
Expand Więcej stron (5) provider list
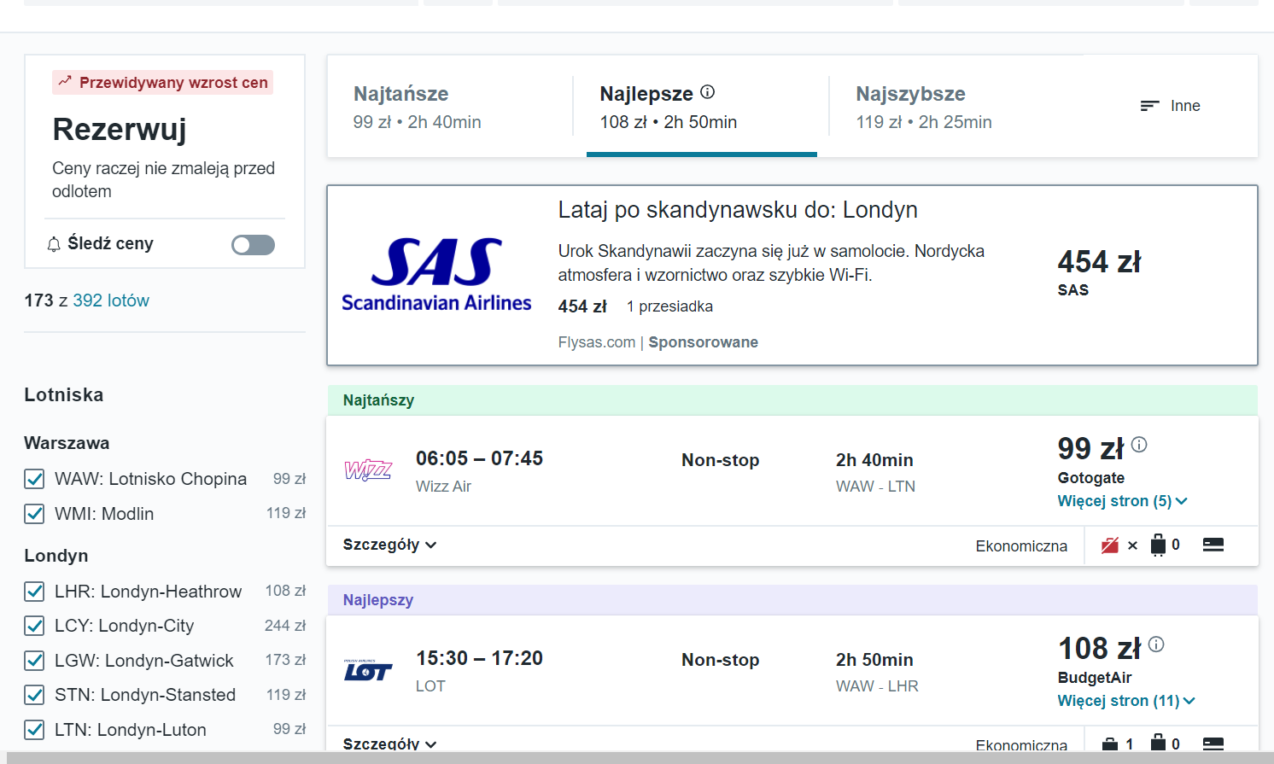tap(1122, 501)
